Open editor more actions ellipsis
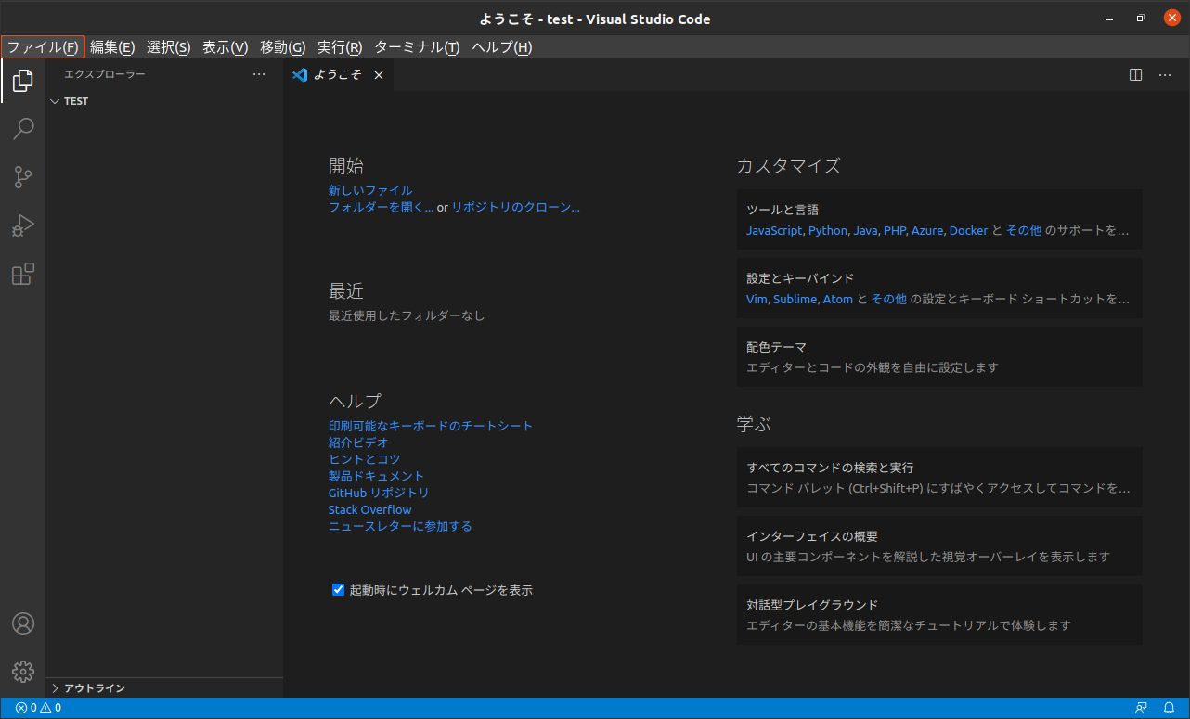The width and height of the screenshot is (1190, 719). tap(1165, 75)
